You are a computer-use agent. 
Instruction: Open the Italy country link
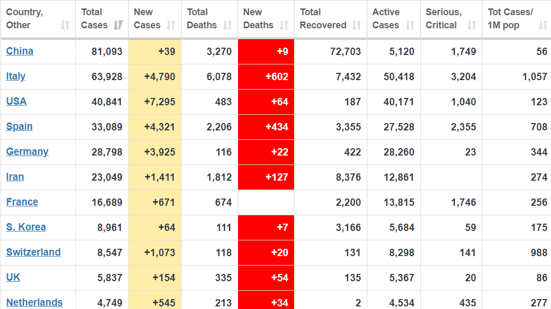[x=16, y=76]
